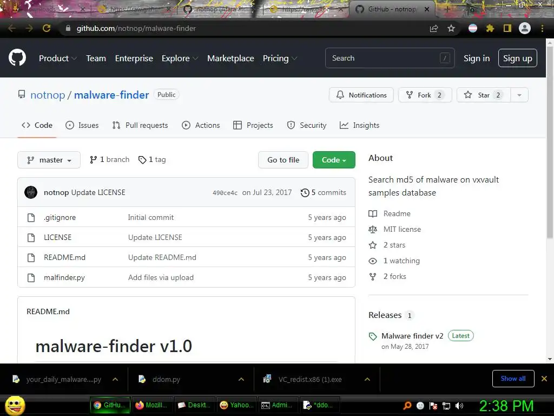The width and height of the screenshot is (554, 416).
Task: Star the malware-finder repository
Action: 483,95
